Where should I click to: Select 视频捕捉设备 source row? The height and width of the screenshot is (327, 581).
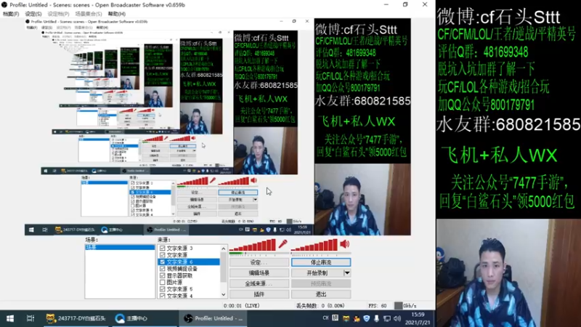click(x=189, y=268)
